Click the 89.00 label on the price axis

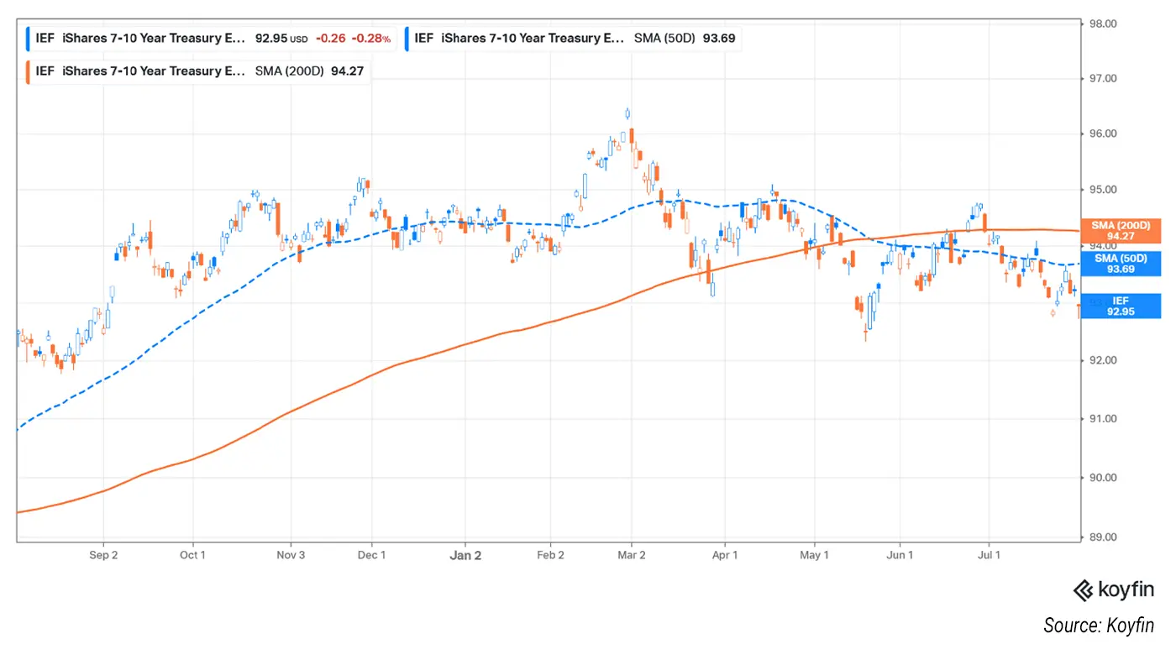[1101, 537]
